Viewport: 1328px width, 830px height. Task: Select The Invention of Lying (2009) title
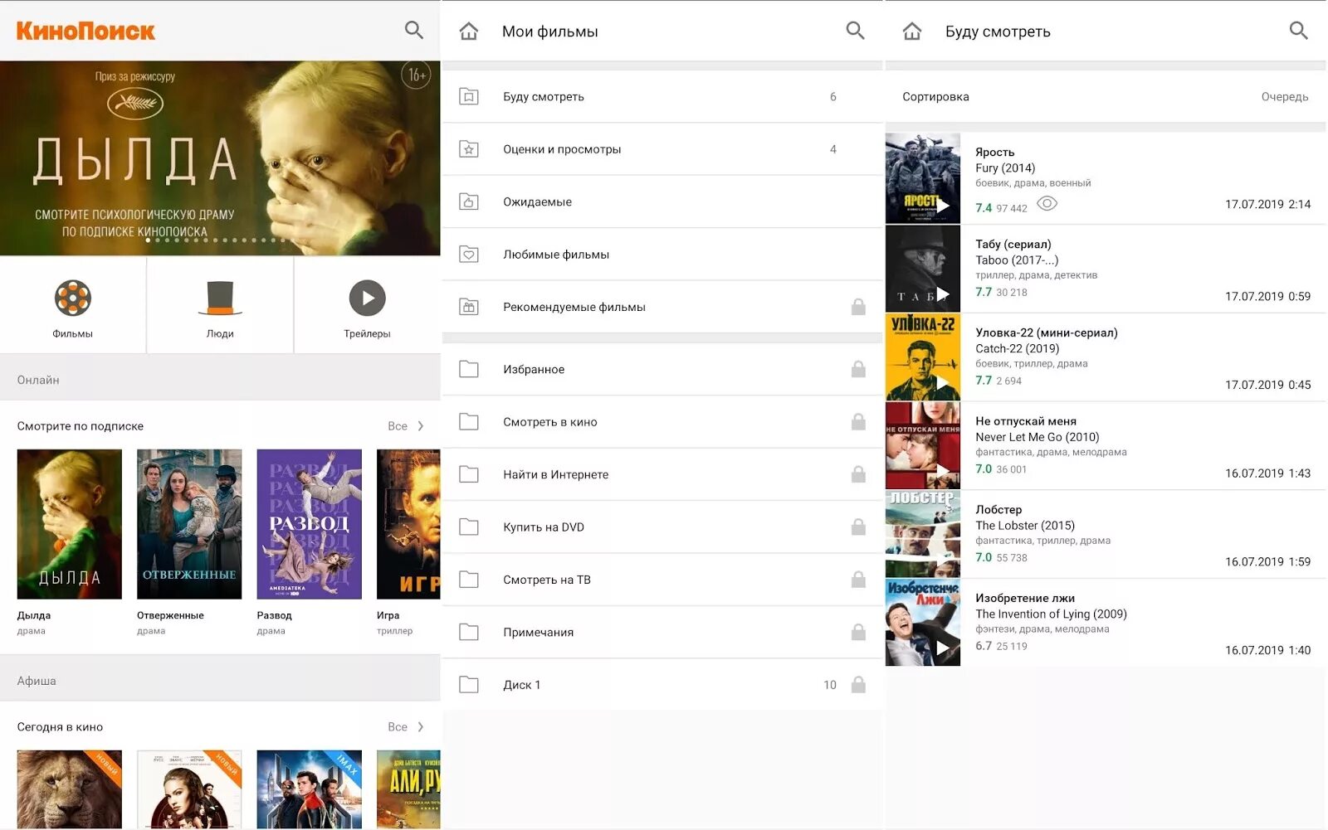(x=1052, y=614)
